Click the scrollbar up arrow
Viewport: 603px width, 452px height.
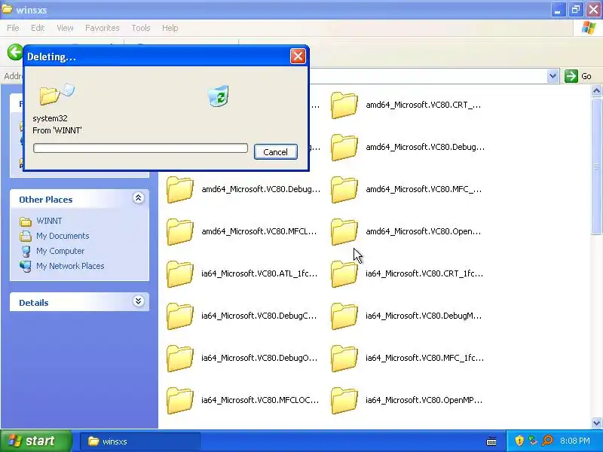click(x=596, y=91)
